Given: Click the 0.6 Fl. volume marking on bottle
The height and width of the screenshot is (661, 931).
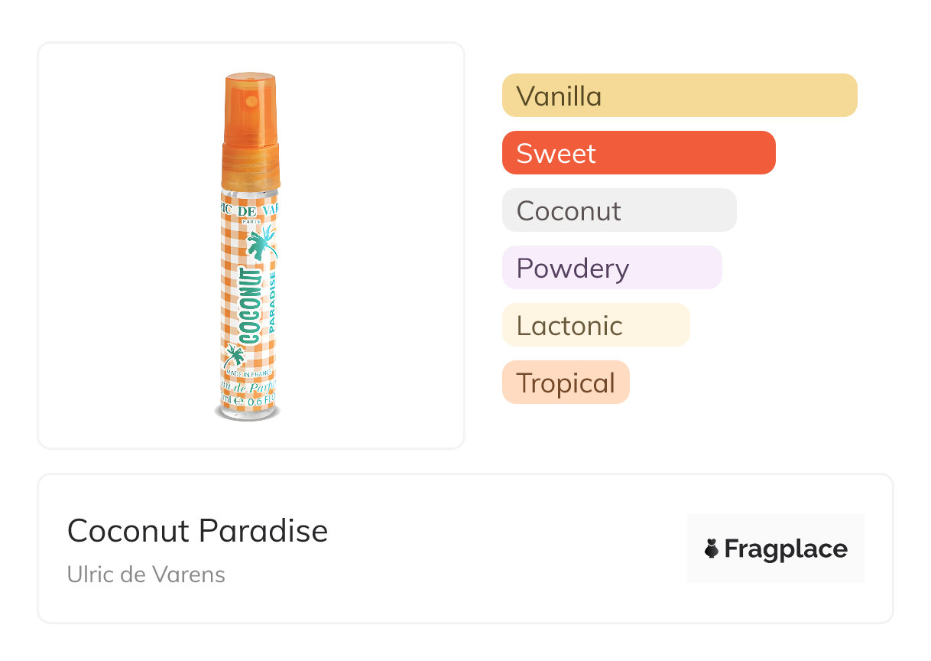Looking at the screenshot, I should point(262,399).
